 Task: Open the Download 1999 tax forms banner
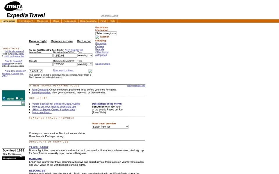pyautogui.click(x=14, y=154)
